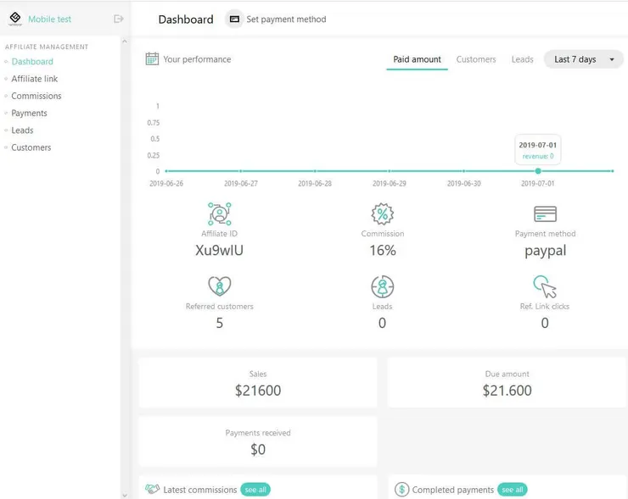Click the Payment method card icon
The image size is (628, 499).
point(545,213)
